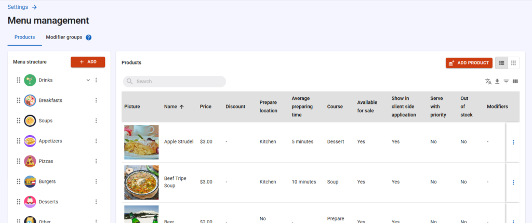This screenshot has height=223, width=532.
Task: Select the Drinks category icon
Action: [30, 80]
